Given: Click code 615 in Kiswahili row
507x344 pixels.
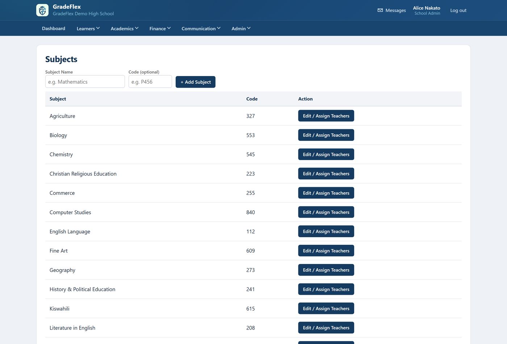Looking at the screenshot, I should pos(251,309).
